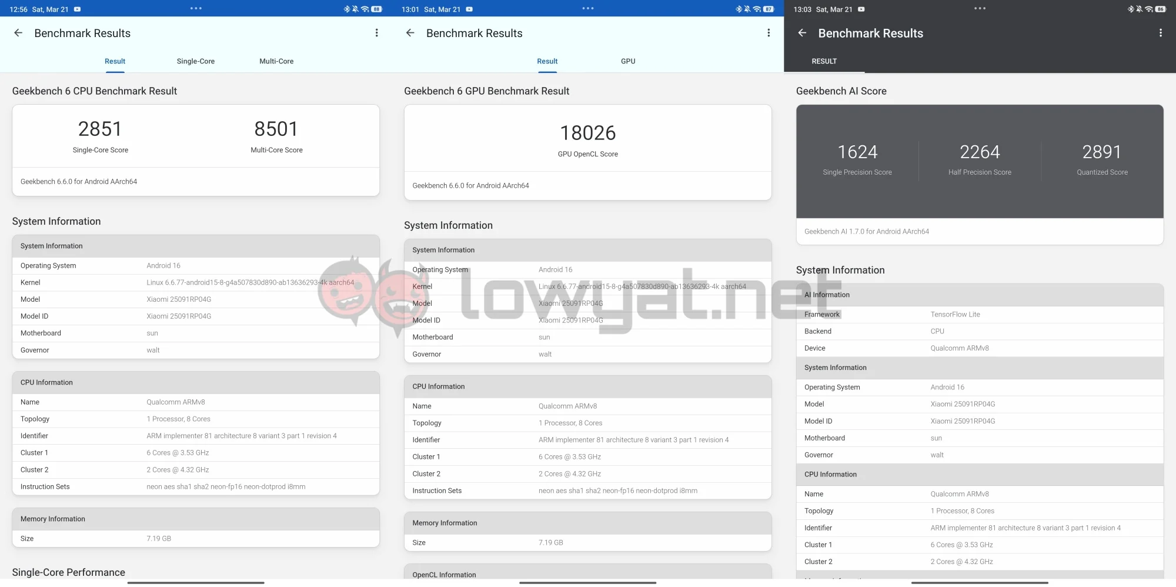Open the GPU tab
Screen dimensions: 1176x587
coord(628,61)
